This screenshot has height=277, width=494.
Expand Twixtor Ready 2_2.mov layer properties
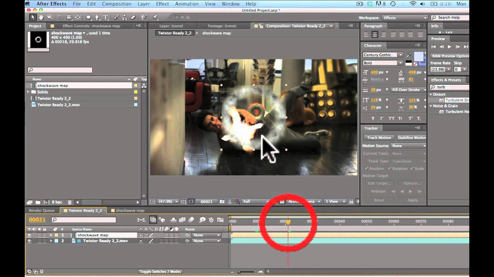(51, 241)
